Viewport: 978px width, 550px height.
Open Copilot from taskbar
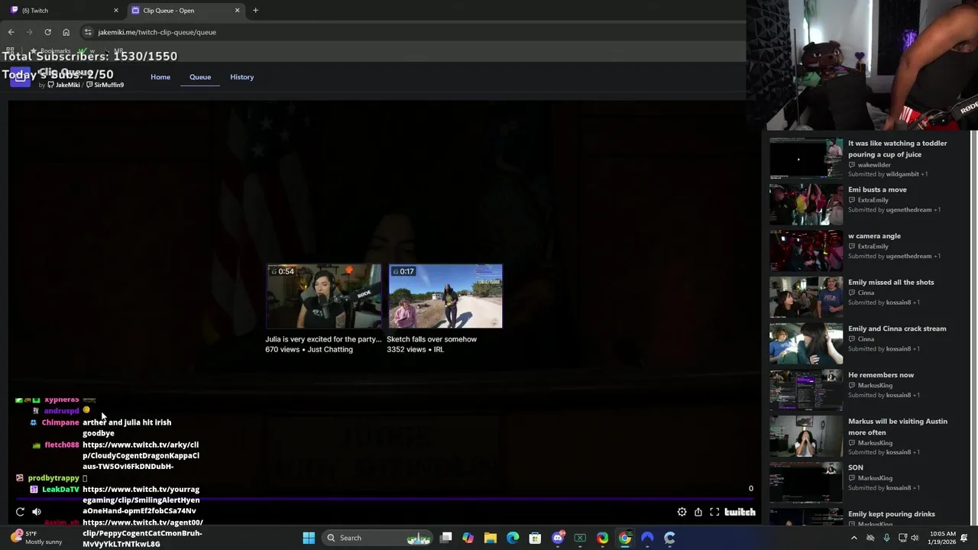468,538
